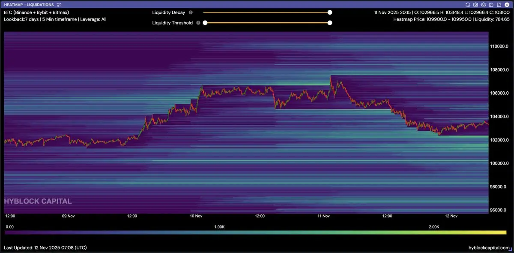Take a snapshot with the camera icon
The height and width of the screenshot is (253, 514).
475,5
